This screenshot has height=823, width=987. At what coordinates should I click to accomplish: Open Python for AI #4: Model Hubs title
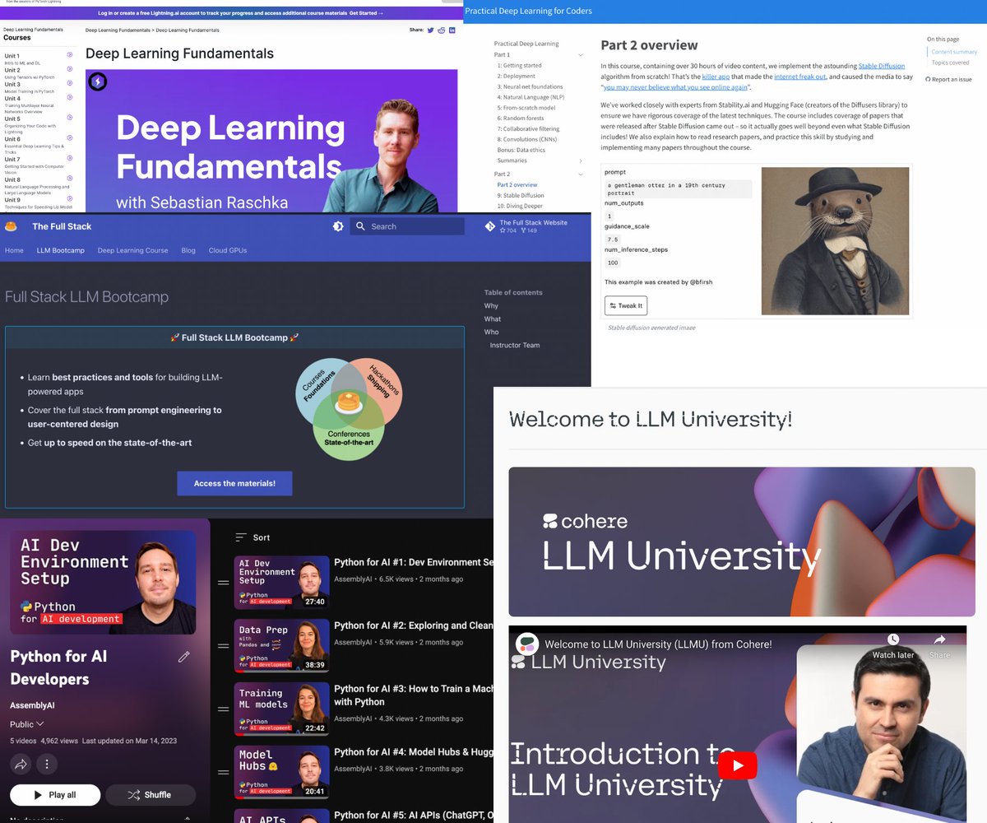[414, 752]
